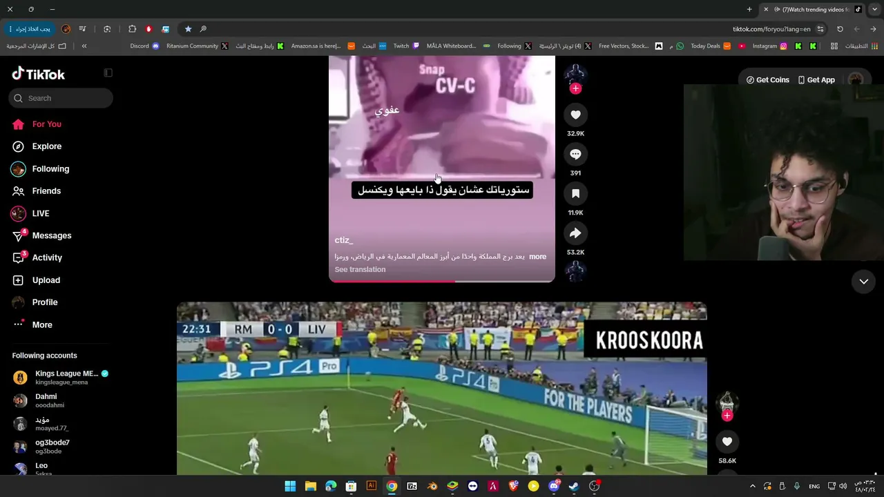Screen dimensions: 884x497
Task: Open Steam from the taskbar
Action: 574,486
